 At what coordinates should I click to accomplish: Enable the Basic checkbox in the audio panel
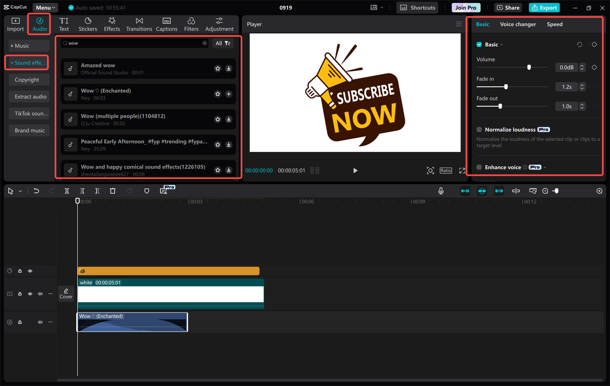point(479,44)
